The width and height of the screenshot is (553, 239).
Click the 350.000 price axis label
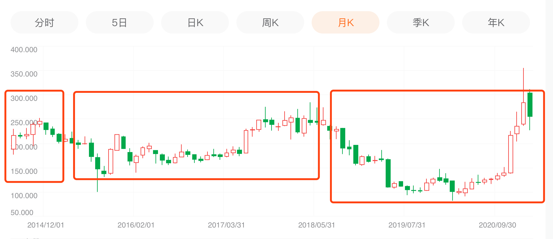point(24,74)
